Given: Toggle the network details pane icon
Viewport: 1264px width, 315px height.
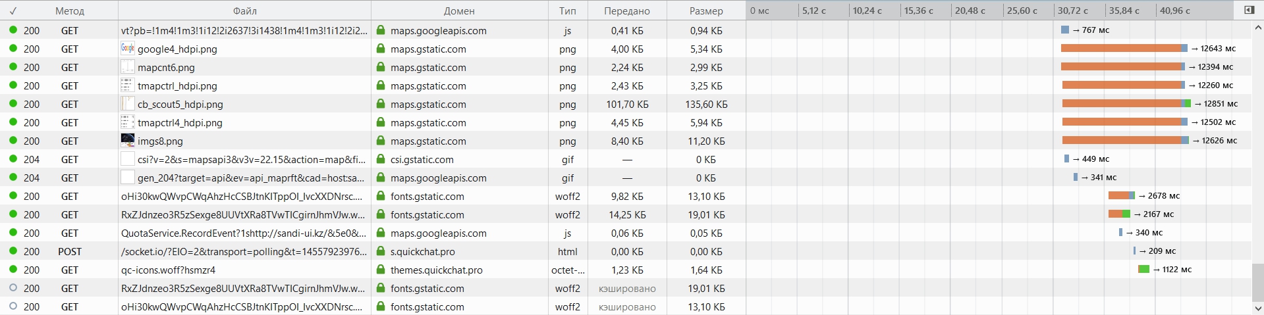Looking at the screenshot, I should (x=1249, y=10).
